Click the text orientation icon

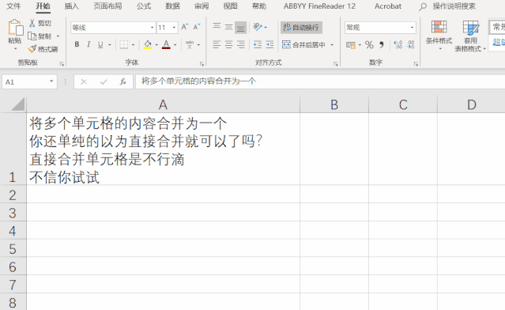258,27
